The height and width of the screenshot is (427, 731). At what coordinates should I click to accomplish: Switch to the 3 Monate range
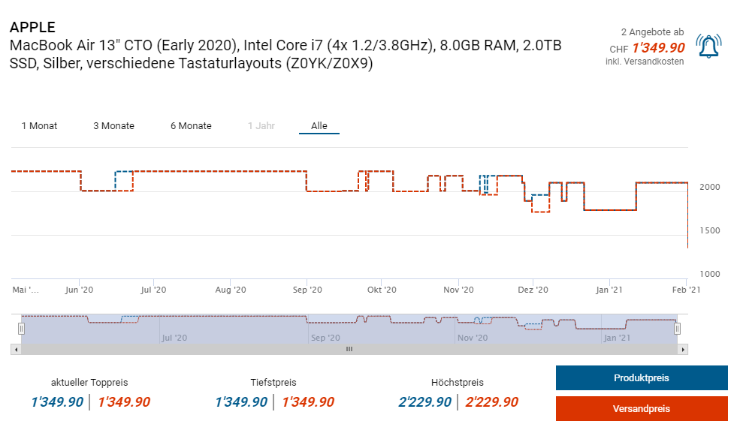point(113,126)
